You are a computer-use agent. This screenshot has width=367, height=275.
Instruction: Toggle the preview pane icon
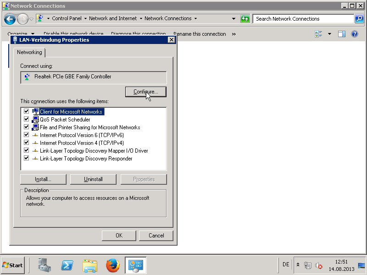pos(342,34)
